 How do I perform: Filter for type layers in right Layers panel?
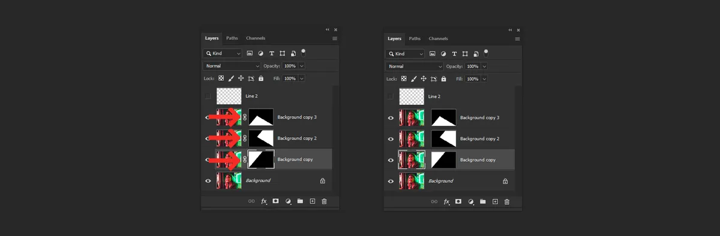click(x=454, y=53)
